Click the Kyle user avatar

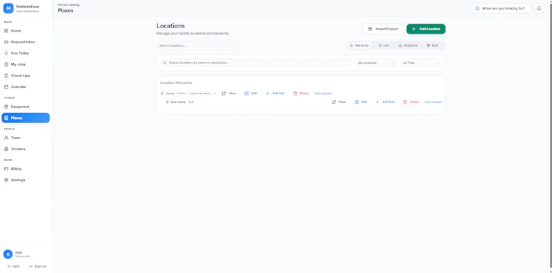[8, 254]
